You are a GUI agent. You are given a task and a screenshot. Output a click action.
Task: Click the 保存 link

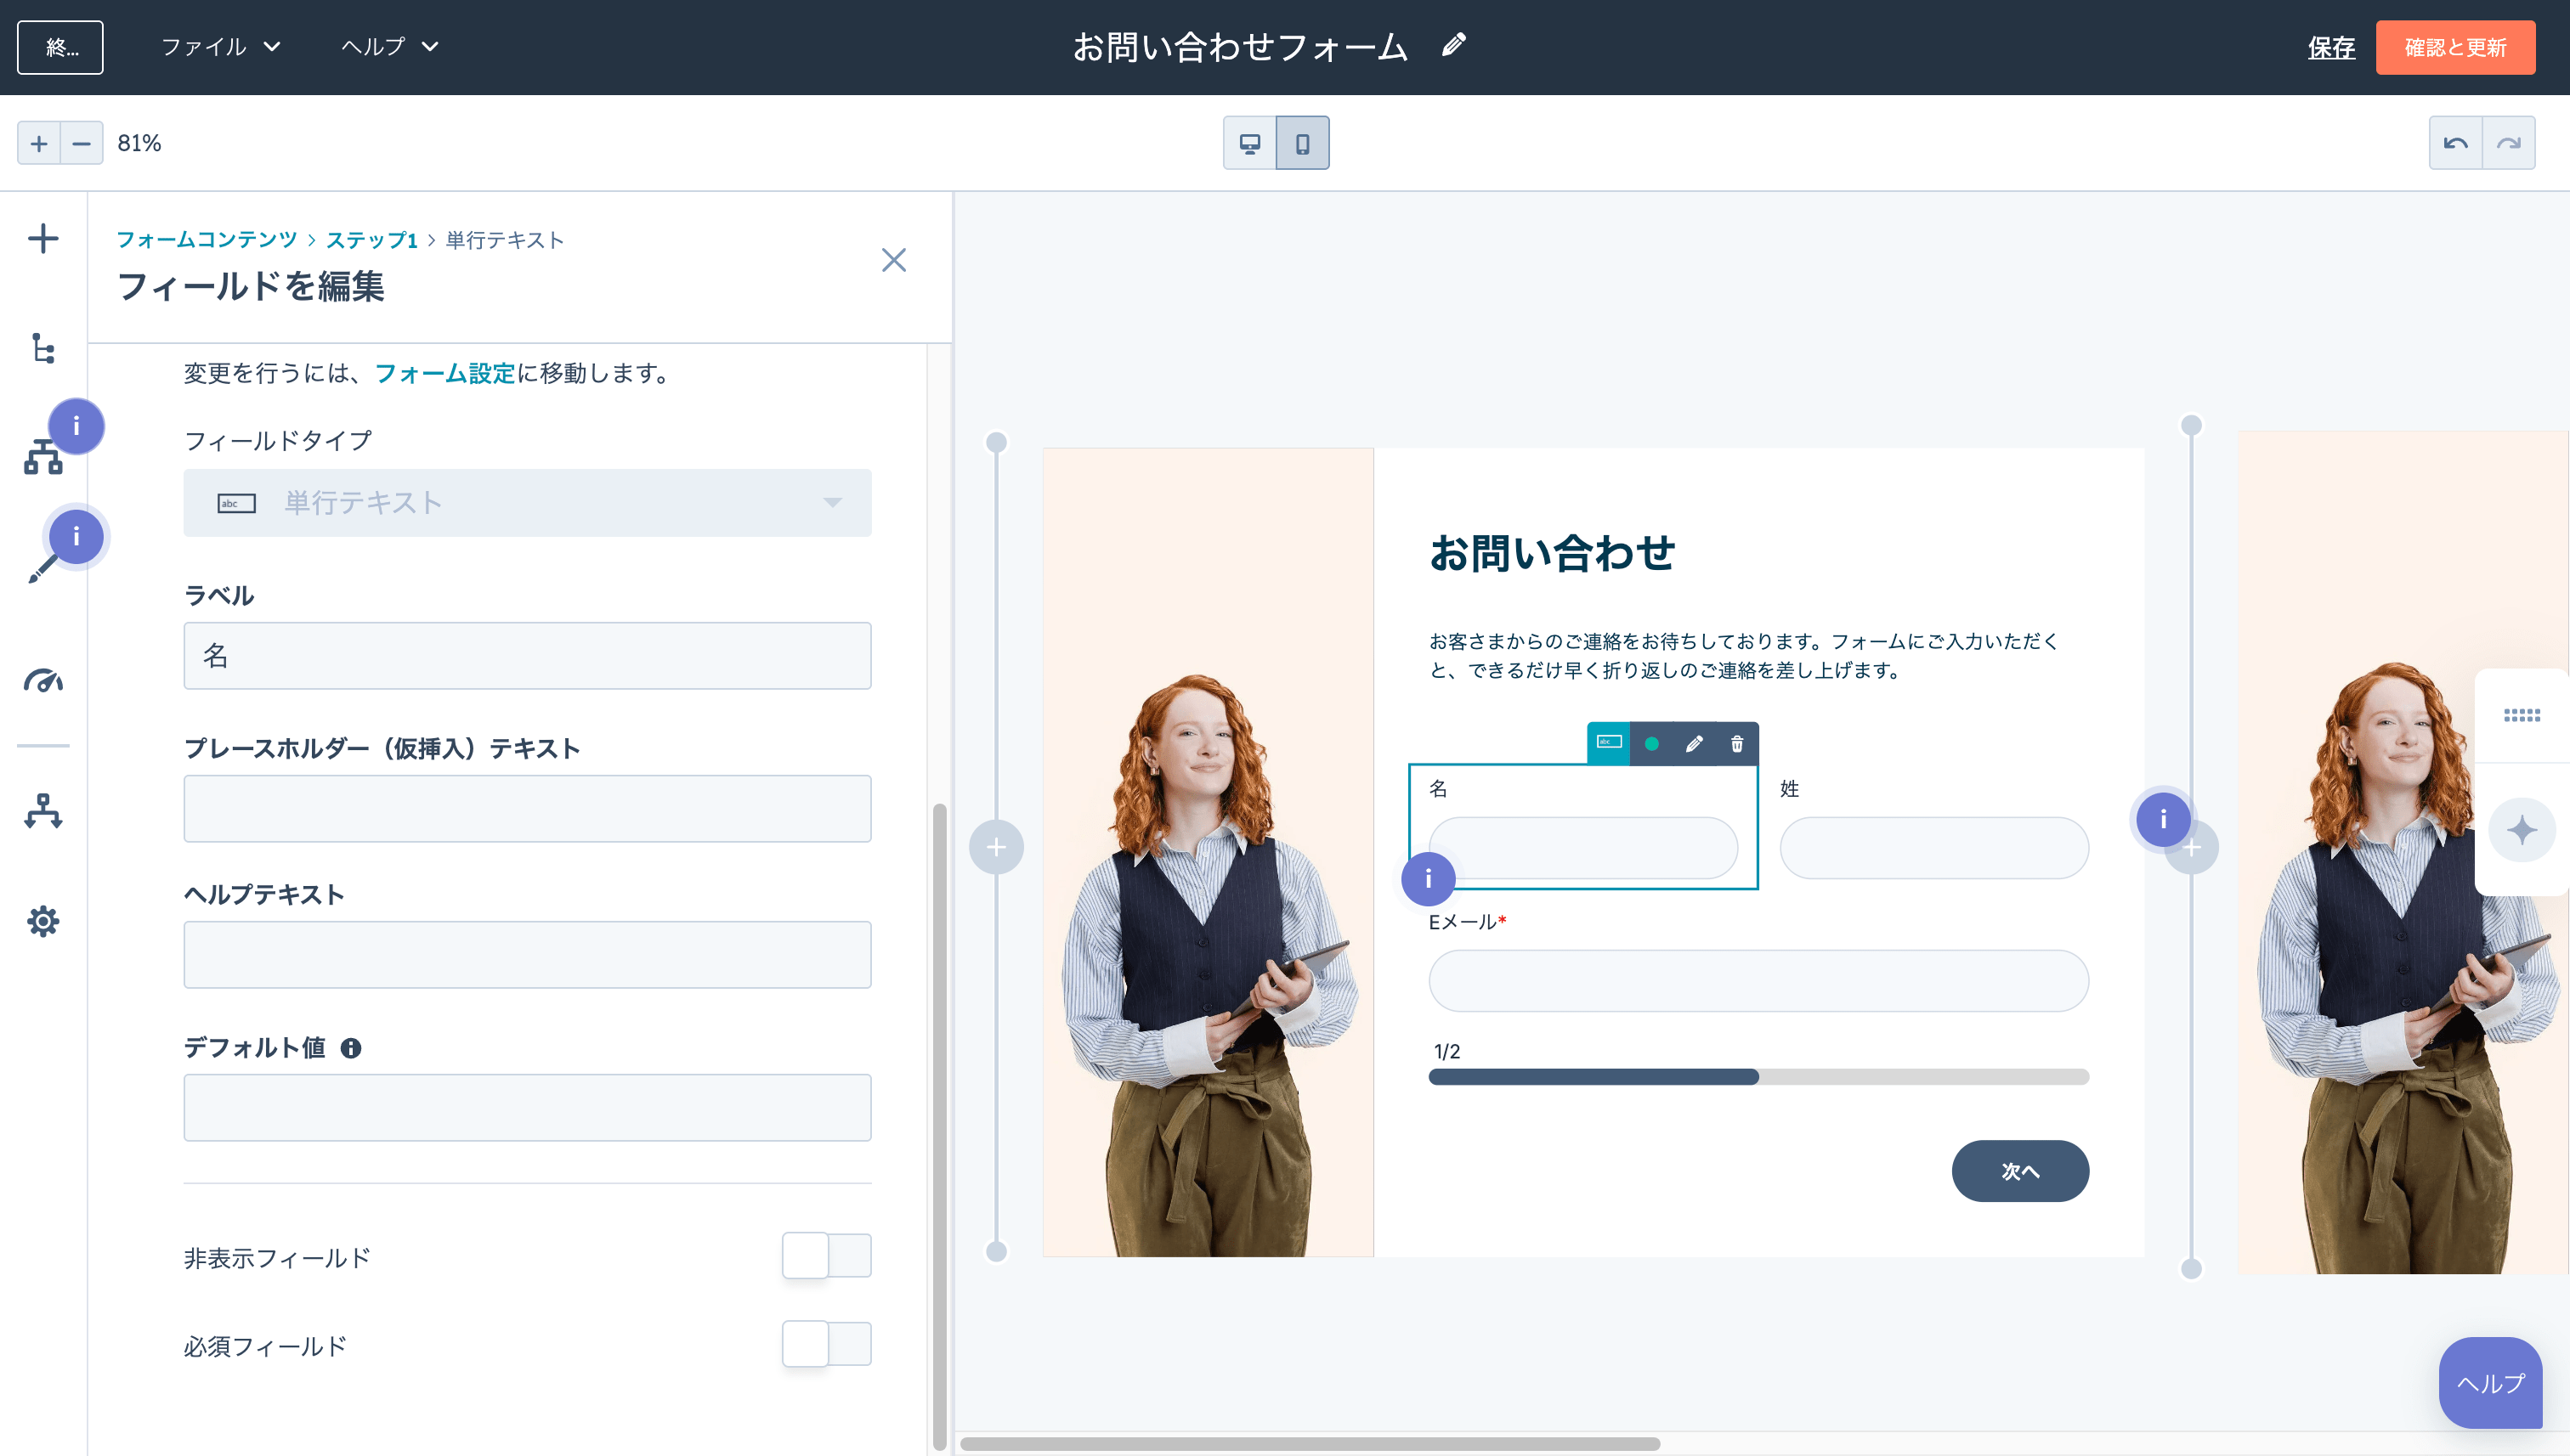pos(2331,47)
